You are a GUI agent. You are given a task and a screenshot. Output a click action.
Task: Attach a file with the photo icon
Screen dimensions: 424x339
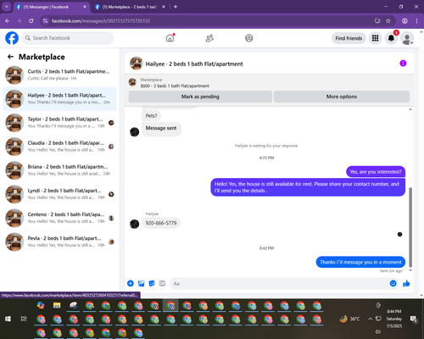[x=141, y=283]
